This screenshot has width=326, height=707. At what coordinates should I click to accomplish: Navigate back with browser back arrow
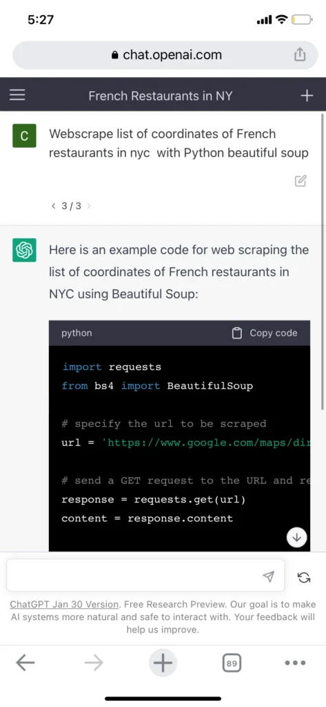click(x=26, y=663)
